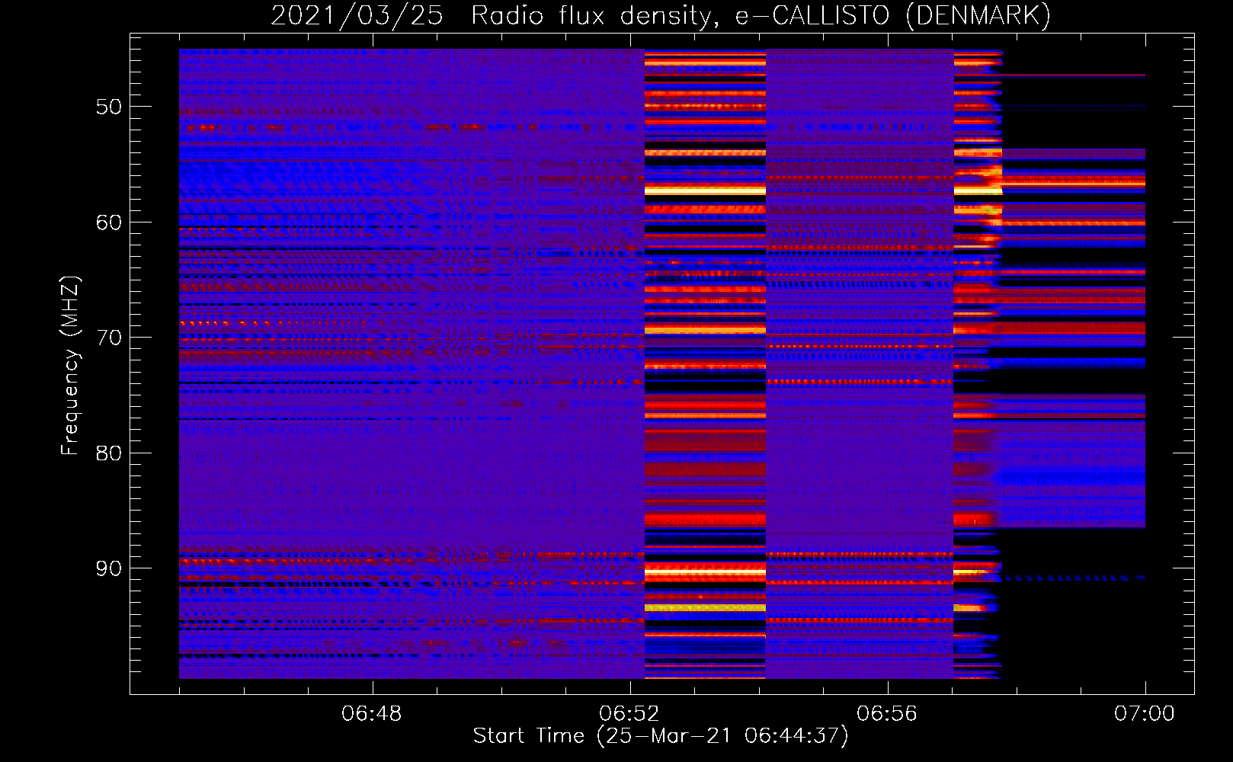The width and height of the screenshot is (1233, 762).
Task: Click the 90 frequency tick label
Action: point(109,568)
